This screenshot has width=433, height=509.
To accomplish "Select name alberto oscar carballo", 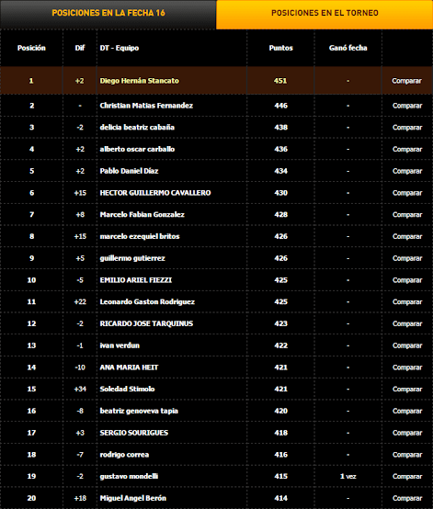I will click(x=137, y=149).
